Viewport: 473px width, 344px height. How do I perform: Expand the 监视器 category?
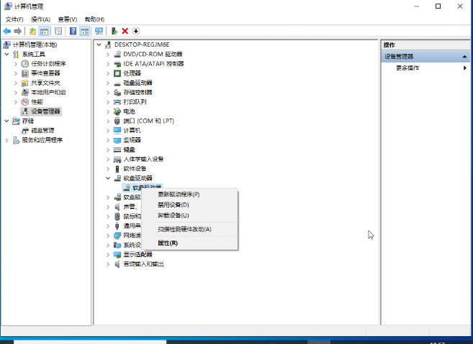click(108, 140)
